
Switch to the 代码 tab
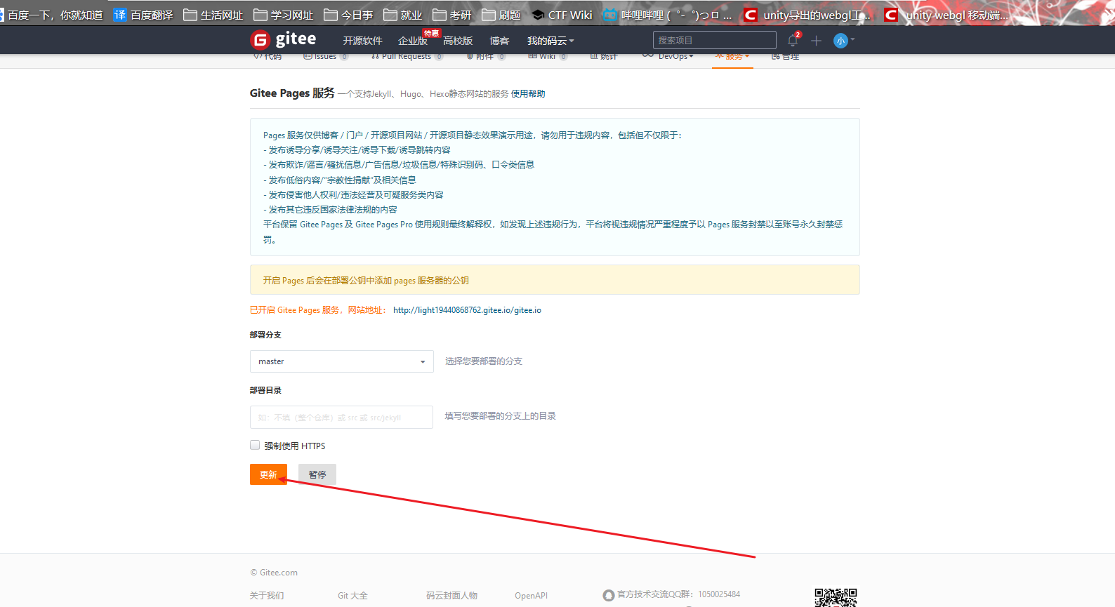click(268, 56)
